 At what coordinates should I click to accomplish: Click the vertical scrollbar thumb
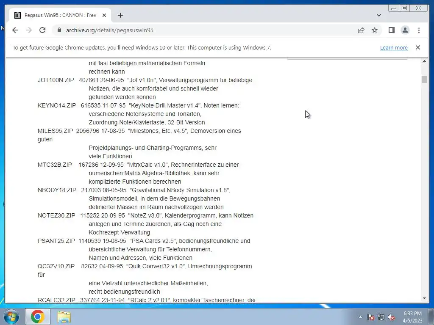click(x=424, y=79)
